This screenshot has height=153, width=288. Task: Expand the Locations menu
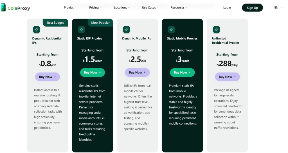point(122,8)
